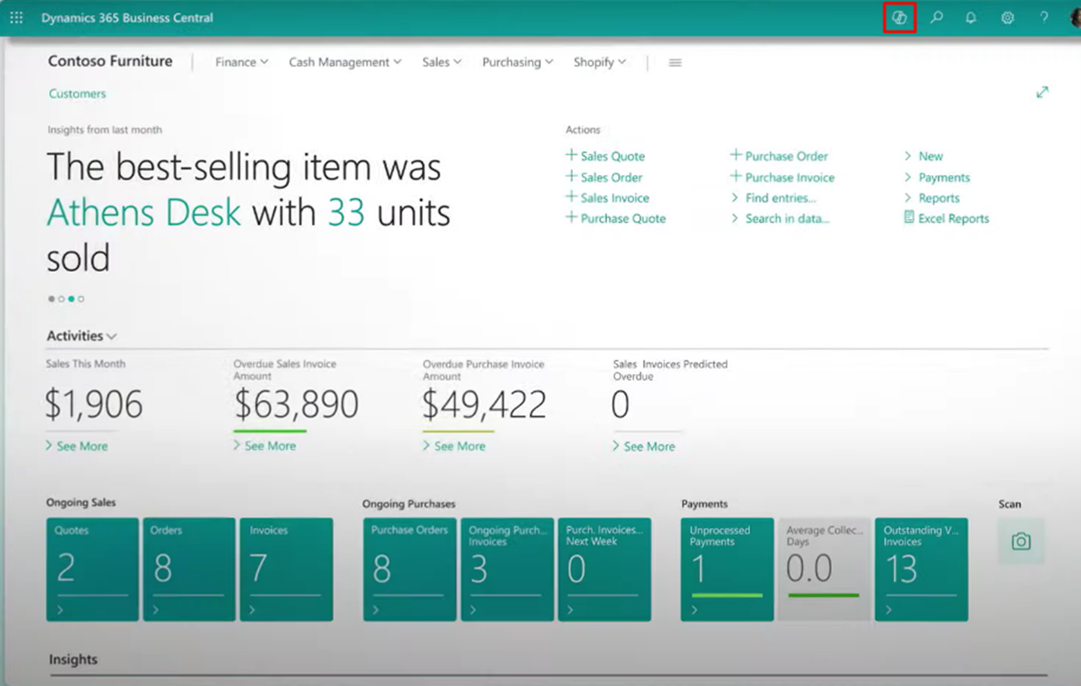
Task: Select the fourth headline dot
Action: click(81, 299)
